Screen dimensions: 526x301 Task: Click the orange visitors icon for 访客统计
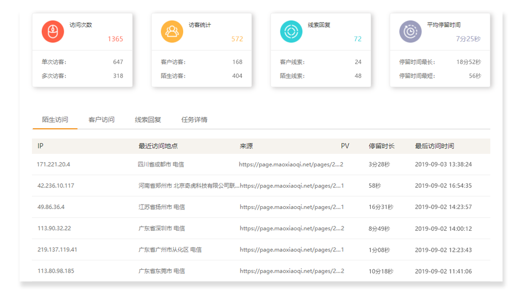click(172, 31)
